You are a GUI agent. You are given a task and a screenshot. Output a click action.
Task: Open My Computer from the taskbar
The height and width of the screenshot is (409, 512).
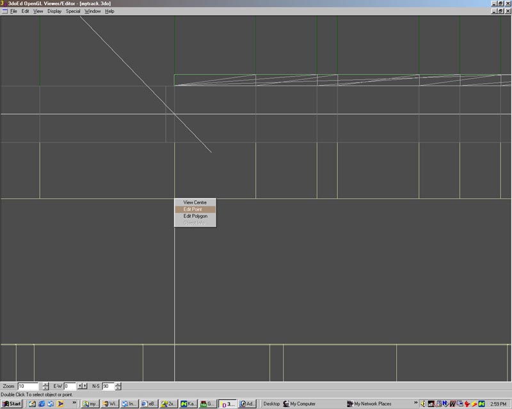299,404
